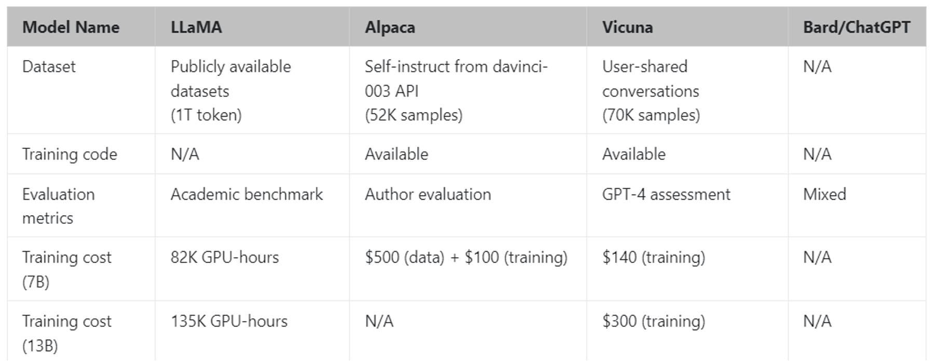Select the Vicuna column header
This screenshot has height=361, width=938.
pos(627,27)
